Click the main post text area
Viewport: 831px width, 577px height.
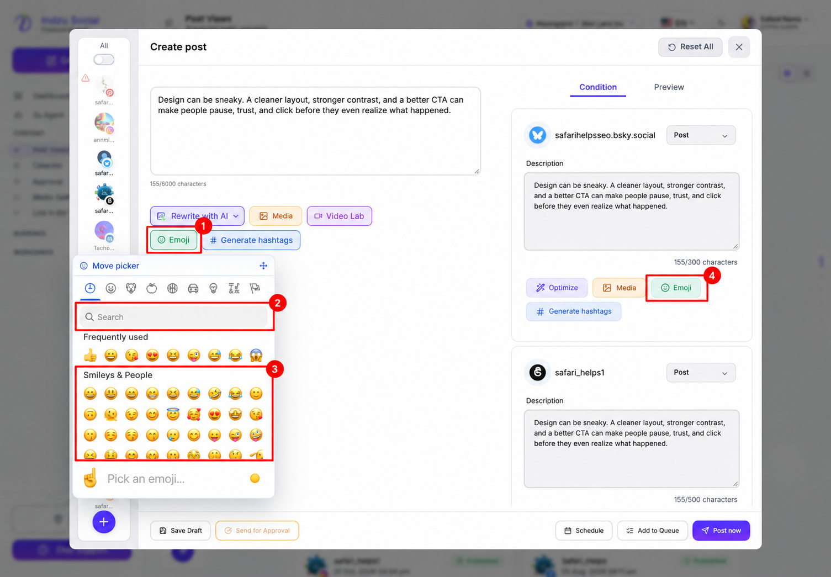[x=315, y=131]
